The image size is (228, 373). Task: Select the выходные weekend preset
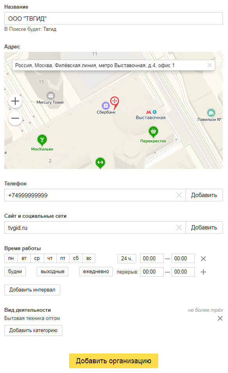click(x=52, y=272)
